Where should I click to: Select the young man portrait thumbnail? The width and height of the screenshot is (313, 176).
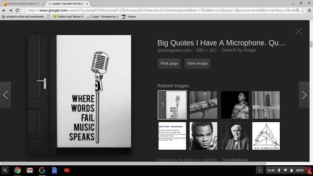(x=203, y=136)
